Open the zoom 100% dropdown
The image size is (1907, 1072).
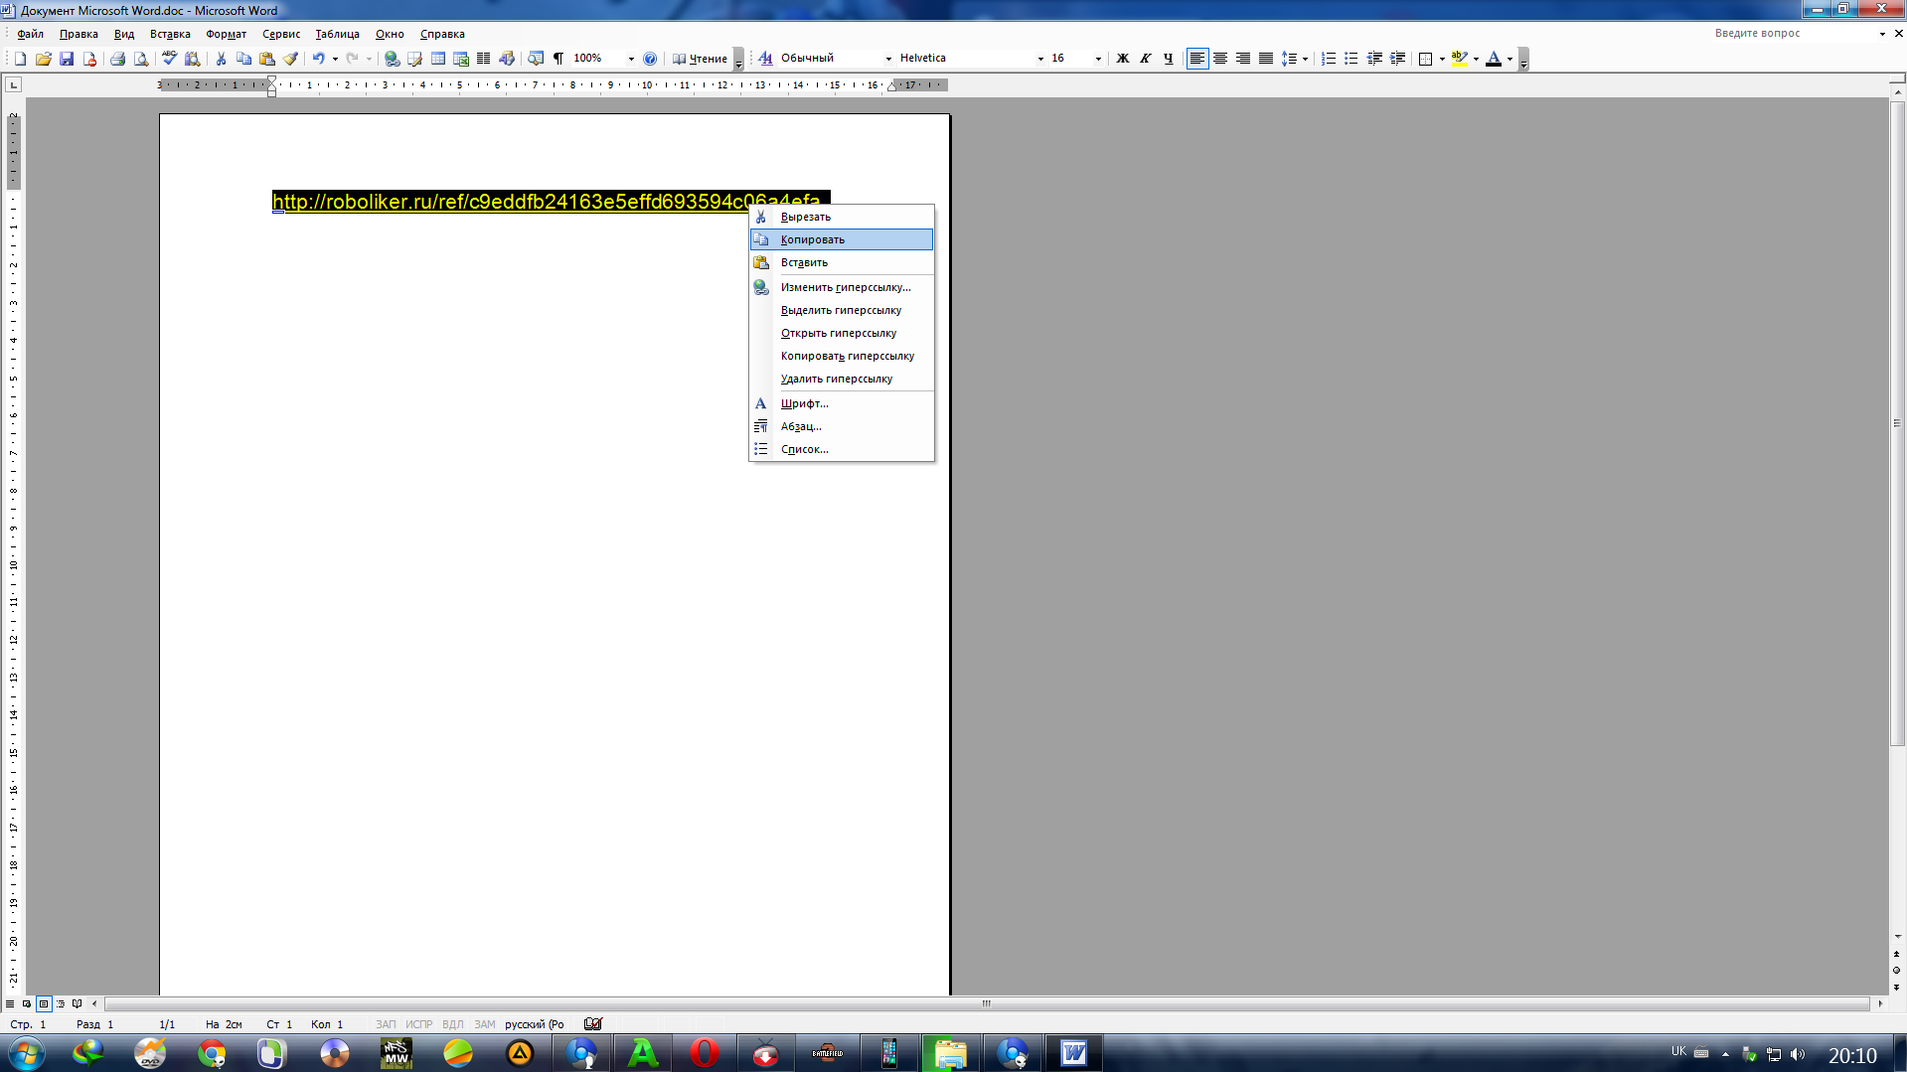(631, 59)
